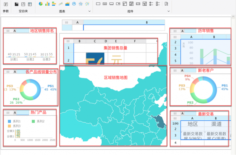This screenshot has height=155, width=236.
Task: Add the dropdown tree widget
Action: (x=145, y=4)
